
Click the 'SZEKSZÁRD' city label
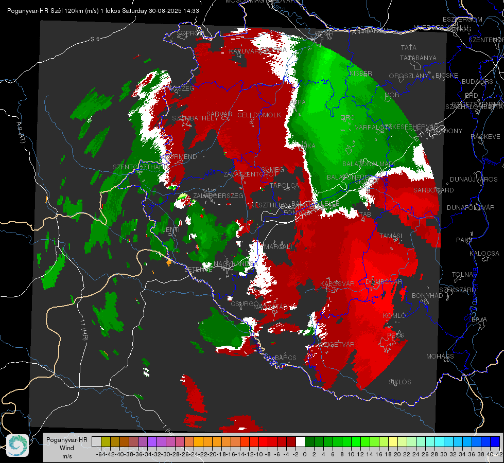tap(457, 290)
